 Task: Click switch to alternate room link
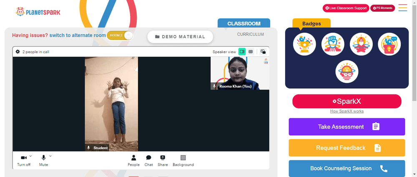(x=78, y=35)
